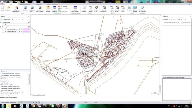Click icon at right of Слои подложки header
This screenshot has width=192, height=108.
29,27
